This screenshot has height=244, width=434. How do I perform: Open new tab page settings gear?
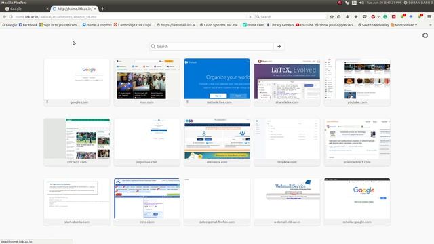pos(425,35)
